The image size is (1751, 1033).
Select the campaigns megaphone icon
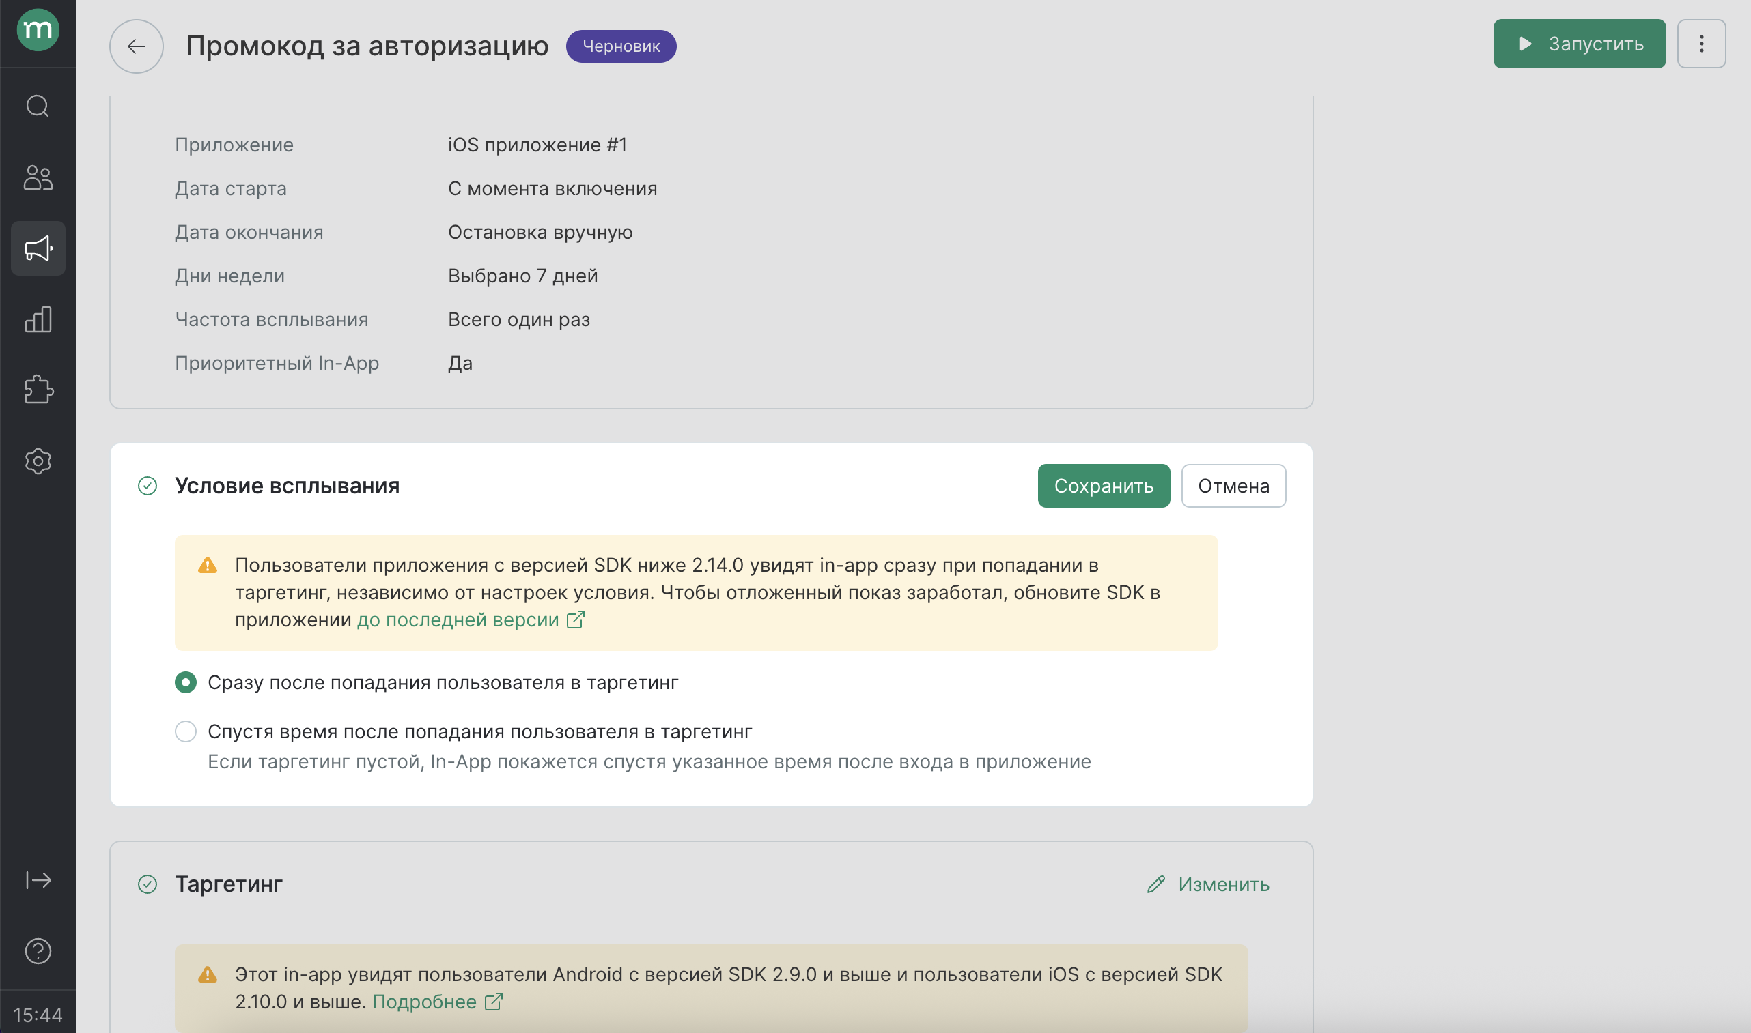[x=38, y=248]
